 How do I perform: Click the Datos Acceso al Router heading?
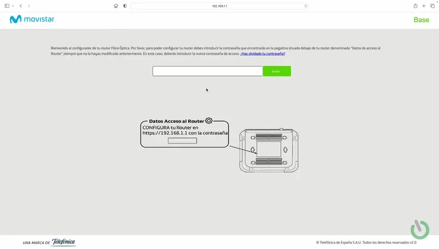pyautogui.click(x=176, y=121)
